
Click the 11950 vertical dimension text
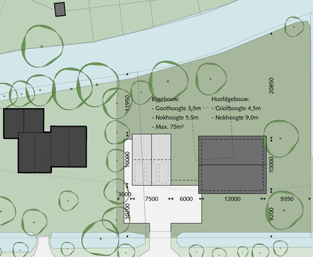128,103
